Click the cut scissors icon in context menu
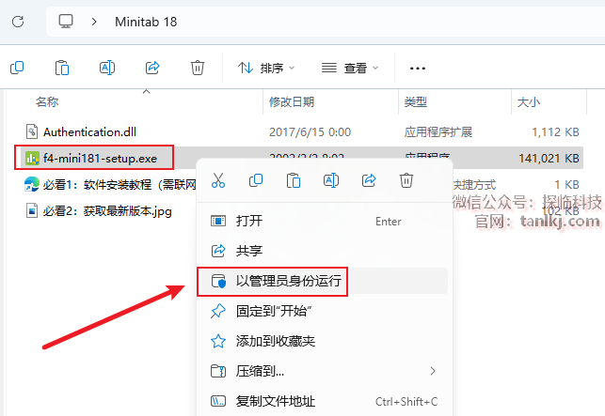This screenshot has width=605, height=416. pos(218,180)
